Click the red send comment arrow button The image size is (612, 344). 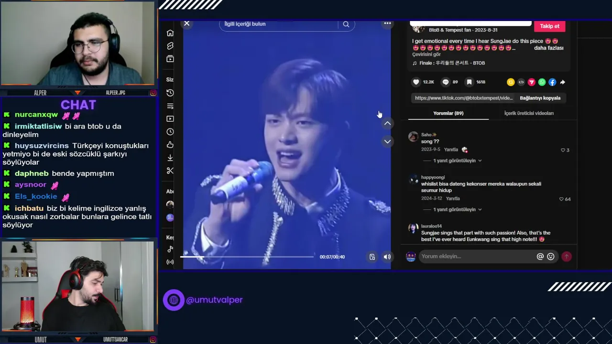point(567,257)
